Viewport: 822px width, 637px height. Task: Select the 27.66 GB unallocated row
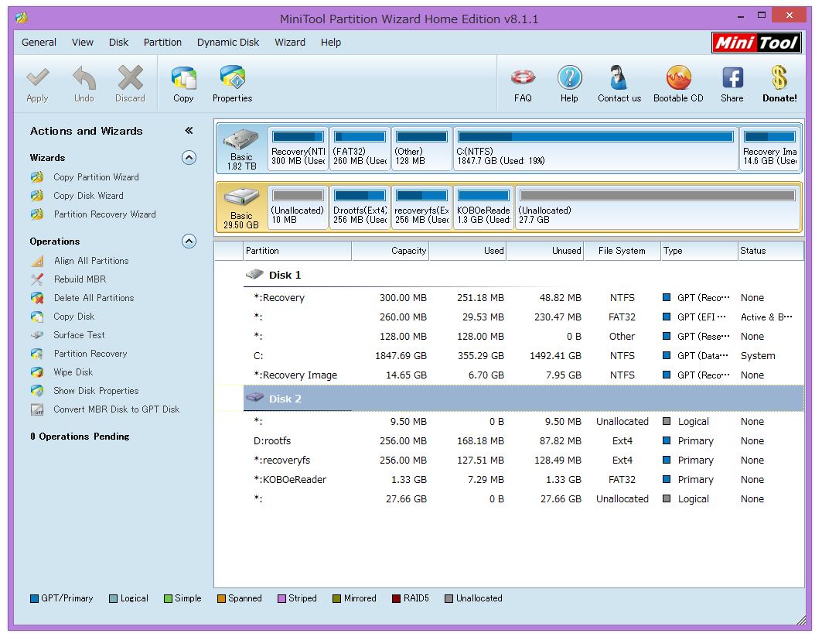(x=524, y=499)
